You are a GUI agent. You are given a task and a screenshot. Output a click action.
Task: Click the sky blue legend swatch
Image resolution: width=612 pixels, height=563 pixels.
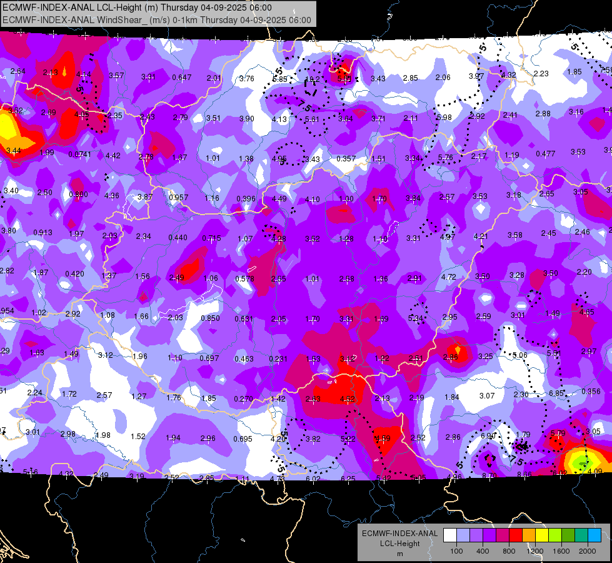pyautogui.click(x=595, y=535)
